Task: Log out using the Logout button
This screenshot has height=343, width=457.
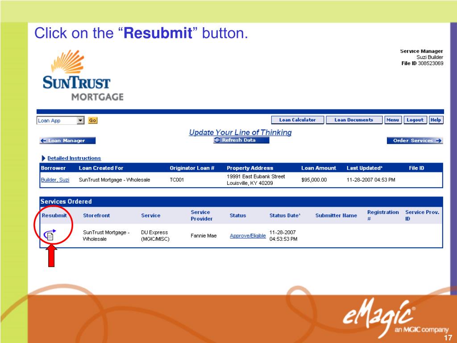Action: [415, 120]
